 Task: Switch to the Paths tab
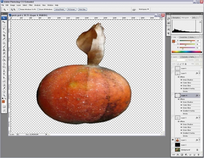coord(192,57)
